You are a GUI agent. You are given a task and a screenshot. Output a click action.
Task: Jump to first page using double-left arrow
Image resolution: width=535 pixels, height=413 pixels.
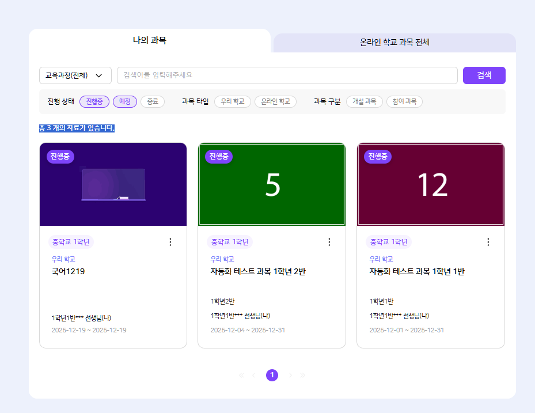pyautogui.click(x=241, y=376)
